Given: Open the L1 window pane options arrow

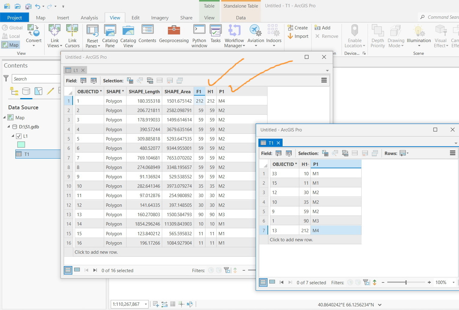Looking at the screenshot, I should pyautogui.click(x=327, y=70).
